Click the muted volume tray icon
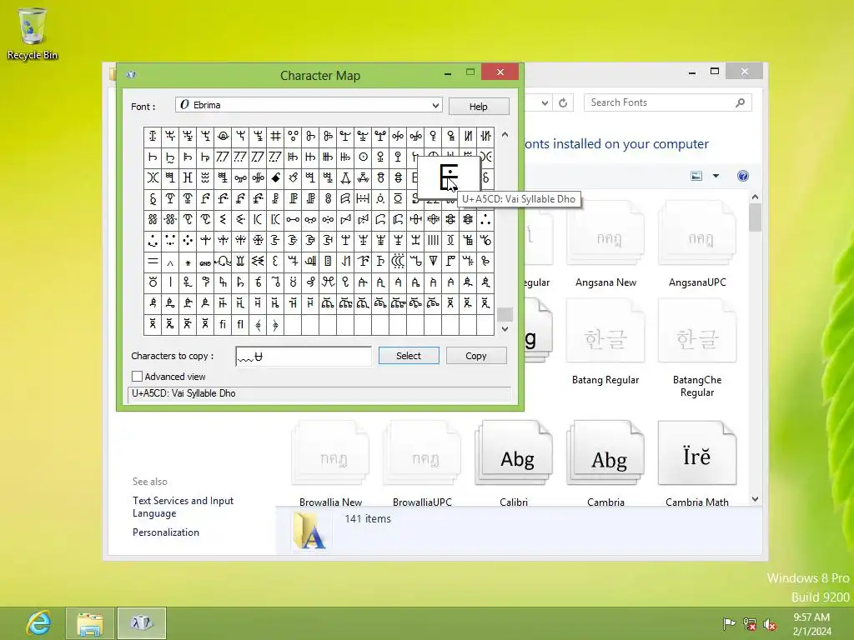Screen dimensions: 854x640 770,623
